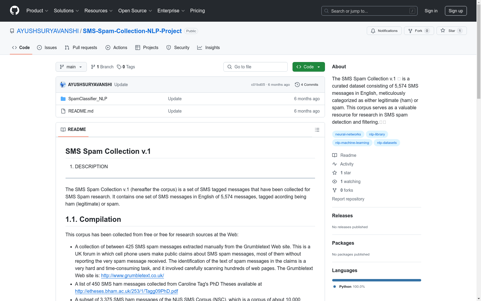View the 1 watching link
Screen dimensions: 481x301
346,182
